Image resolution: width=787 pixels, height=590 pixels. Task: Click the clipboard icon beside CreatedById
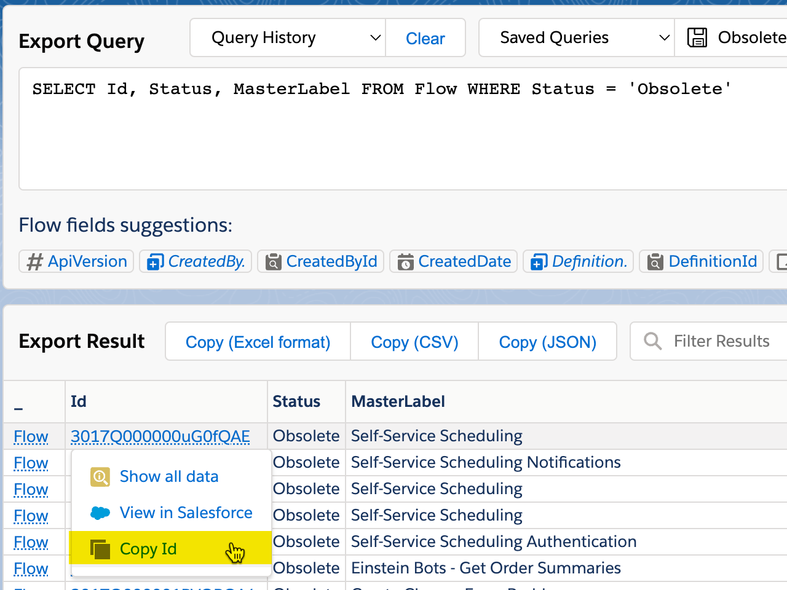(274, 262)
